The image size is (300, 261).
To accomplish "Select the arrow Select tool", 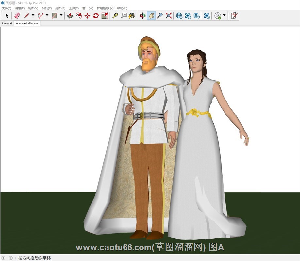I will (x=7, y=15).
